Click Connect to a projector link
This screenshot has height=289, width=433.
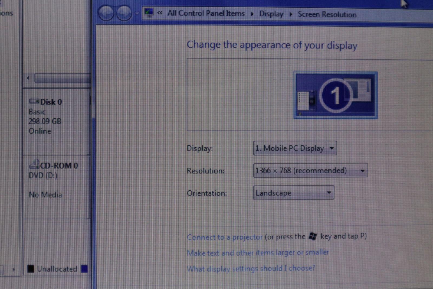tap(225, 237)
